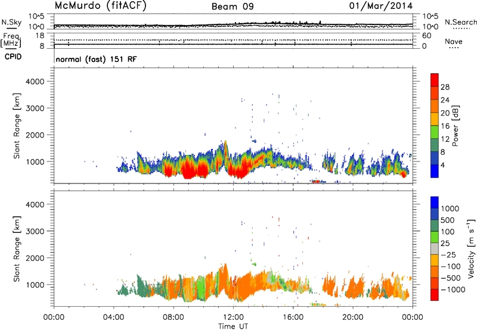
Task: Click the -1000 value on the velocity colorbar
Action: (453, 289)
